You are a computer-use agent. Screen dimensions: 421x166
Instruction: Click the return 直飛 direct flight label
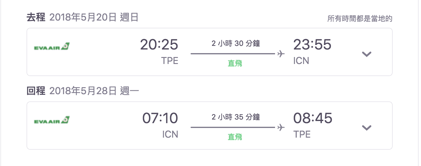tap(235, 137)
